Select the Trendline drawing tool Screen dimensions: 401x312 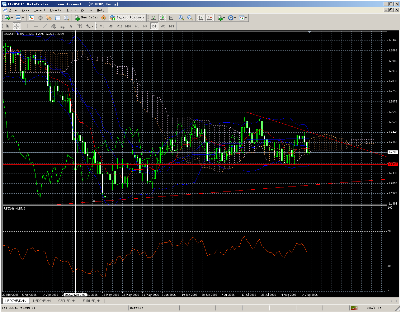pyautogui.click(x=45, y=26)
